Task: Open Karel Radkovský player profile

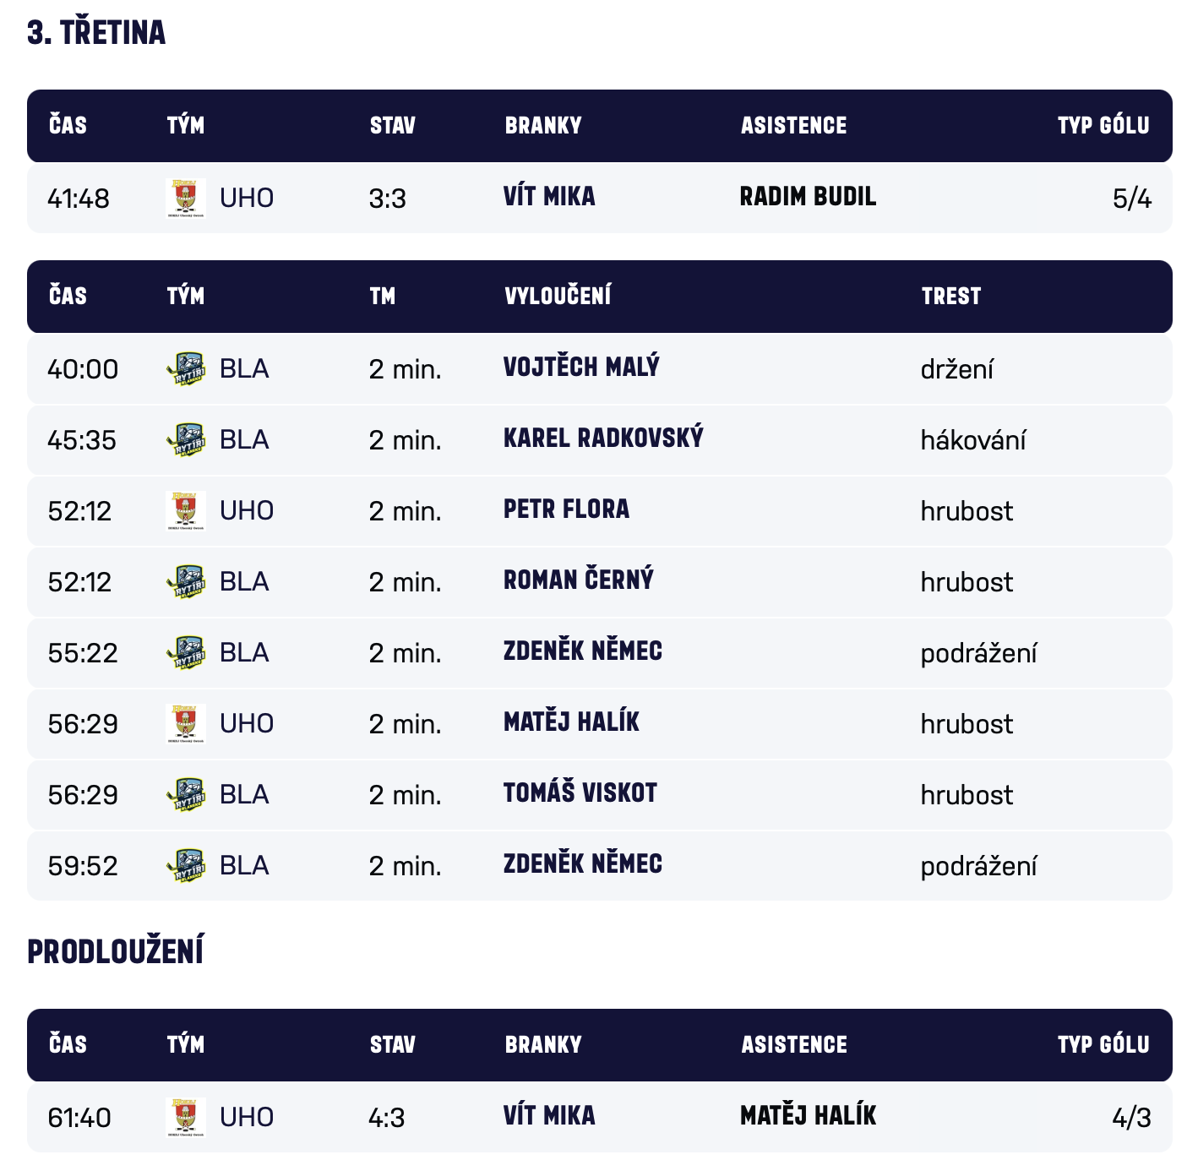Action: click(603, 438)
